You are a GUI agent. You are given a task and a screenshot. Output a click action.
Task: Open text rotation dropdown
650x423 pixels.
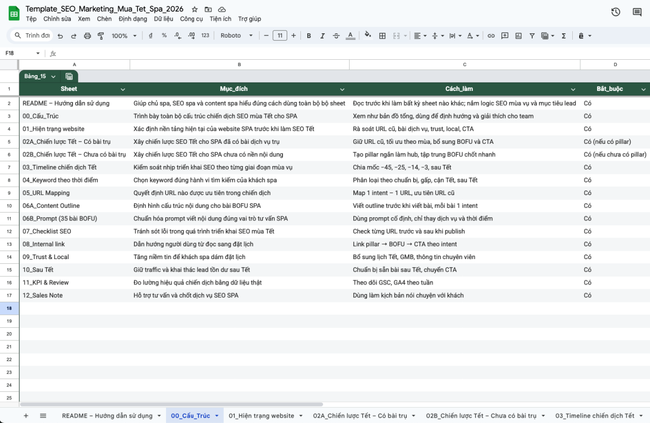[x=473, y=35]
